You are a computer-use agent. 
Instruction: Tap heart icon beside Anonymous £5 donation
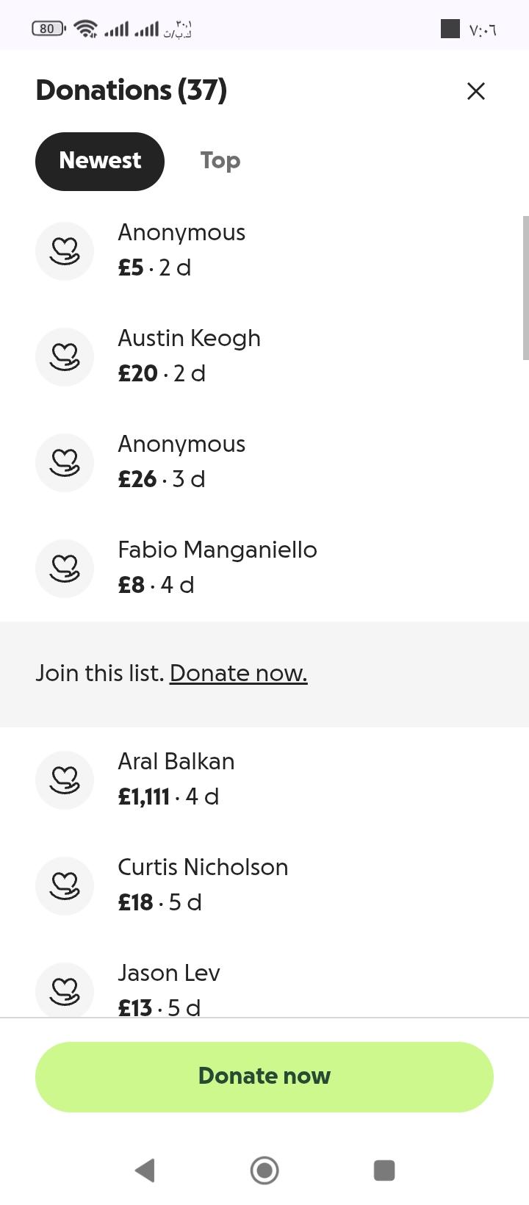click(65, 251)
